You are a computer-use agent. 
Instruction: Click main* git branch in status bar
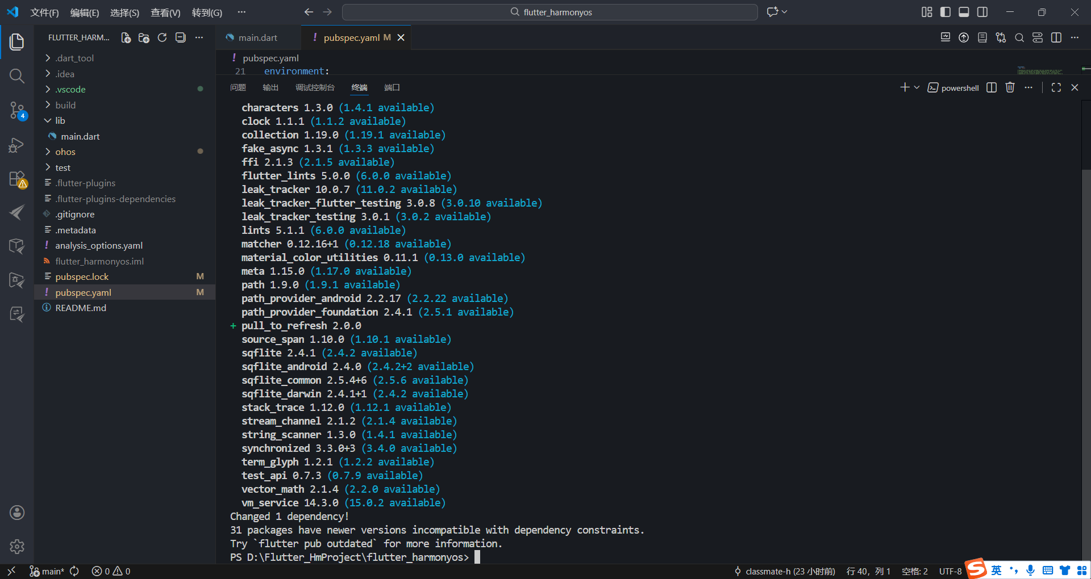[x=47, y=571]
